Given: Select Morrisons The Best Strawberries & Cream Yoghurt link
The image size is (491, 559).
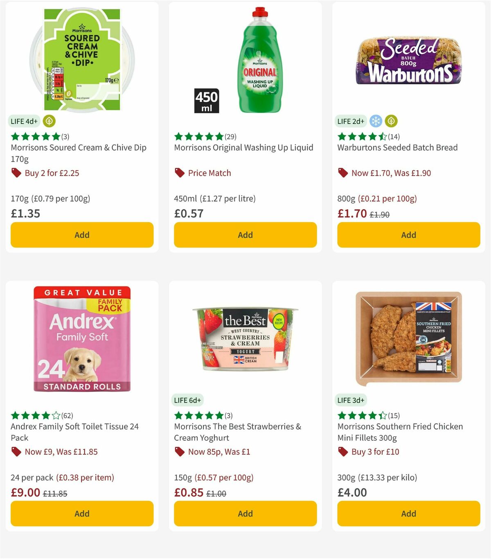Looking at the screenshot, I should [237, 432].
